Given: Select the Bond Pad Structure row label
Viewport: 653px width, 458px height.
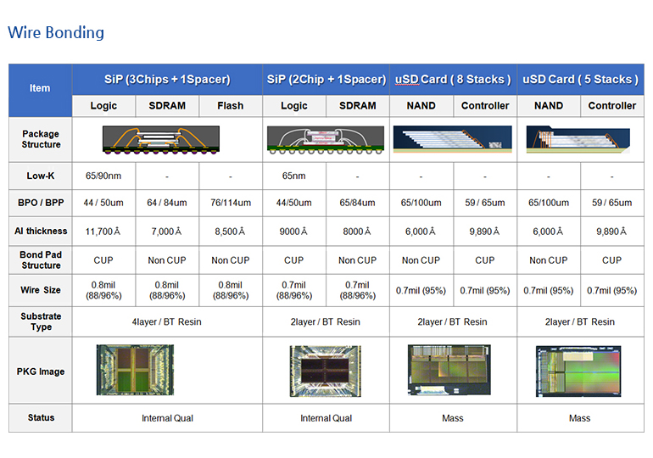Looking at the screenshot, I should click(41, 260).
